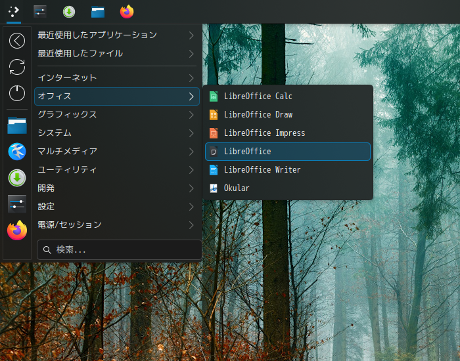This screenshot has width=460, height=361.
Task: Launch LibreOffice Calc from submenu
Action: click(x=288, y=96)
